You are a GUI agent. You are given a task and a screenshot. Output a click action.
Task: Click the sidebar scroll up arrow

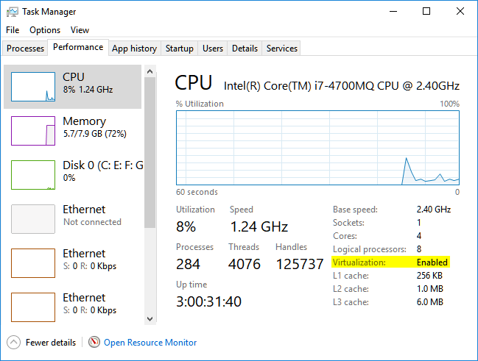tap(150, 71)
